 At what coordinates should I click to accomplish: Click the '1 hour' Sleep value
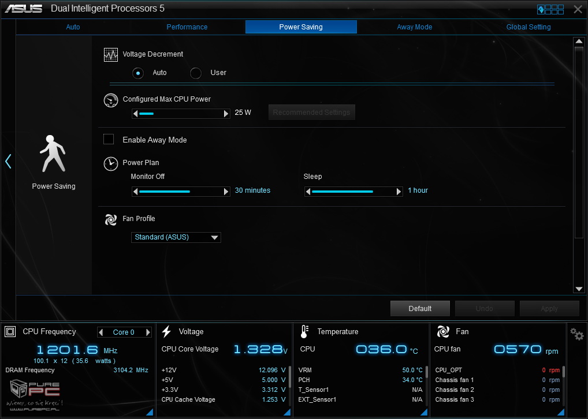[x=418, y=190]
